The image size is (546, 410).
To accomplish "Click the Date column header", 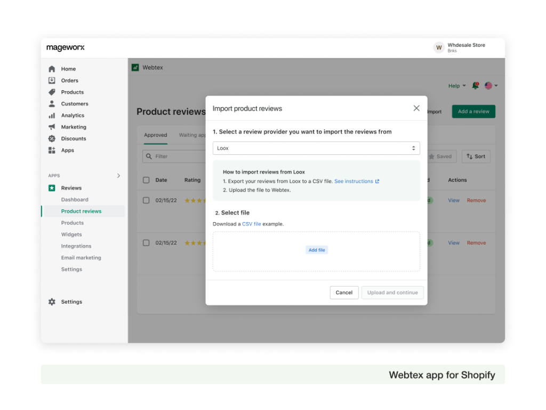I will point(161,180).
